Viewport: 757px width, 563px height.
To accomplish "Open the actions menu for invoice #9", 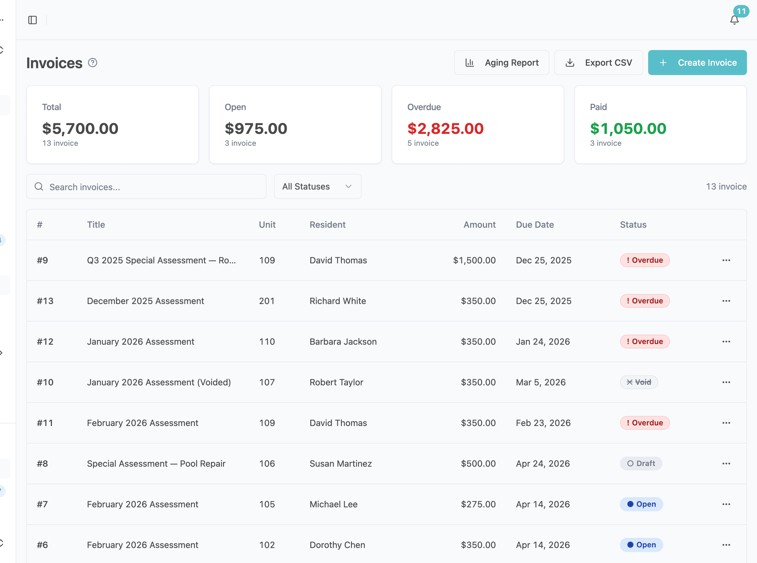I will coord(726,260).
